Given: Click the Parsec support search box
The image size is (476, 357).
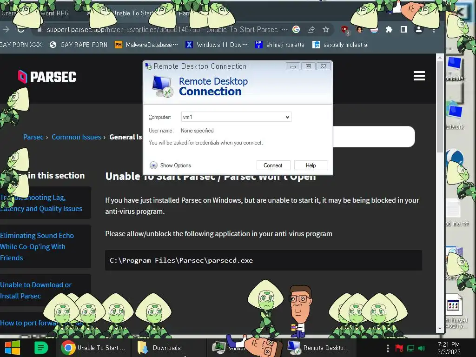Looking at the screenshot, I should 374,137.
